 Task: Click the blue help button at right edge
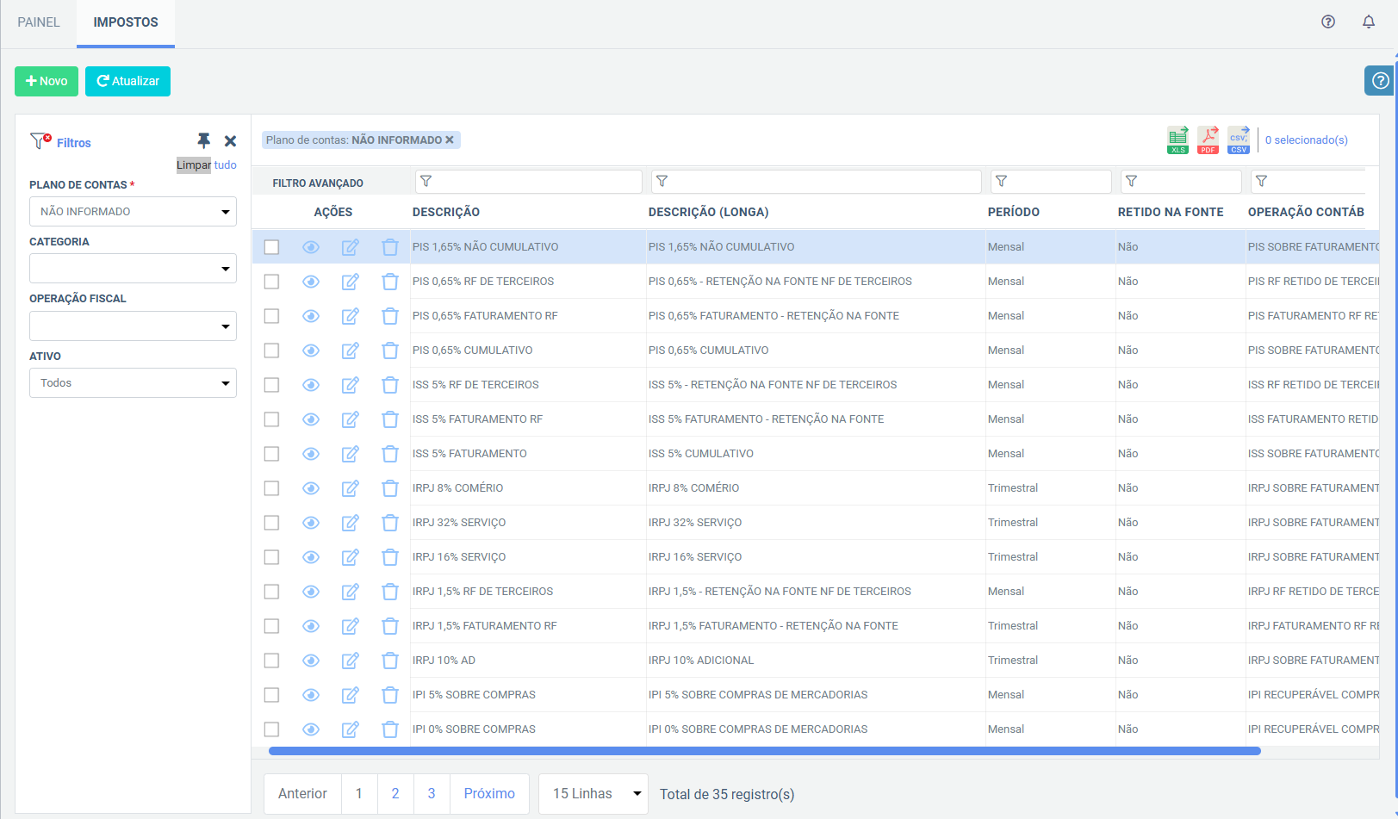click(1380, 81)
